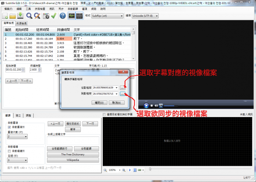This screenshot has width=256, height=182.
Task: Adjust the duration 2.600 spinner arrows
Action: tap(39, 70)
